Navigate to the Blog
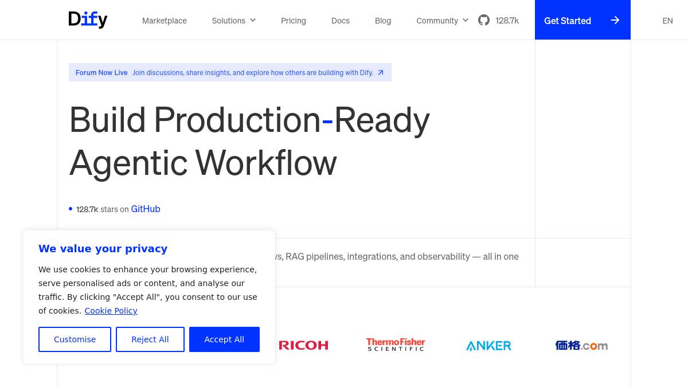The image size is (688, 387). [x=383, y=21]
